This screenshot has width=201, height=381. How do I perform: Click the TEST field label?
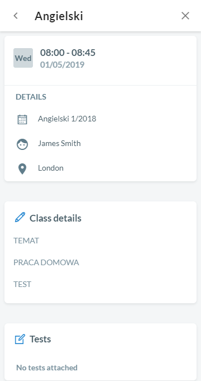tap(22, 284)
